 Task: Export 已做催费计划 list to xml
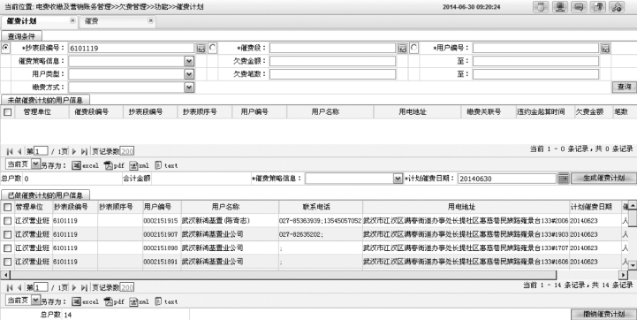coord(139,301)
